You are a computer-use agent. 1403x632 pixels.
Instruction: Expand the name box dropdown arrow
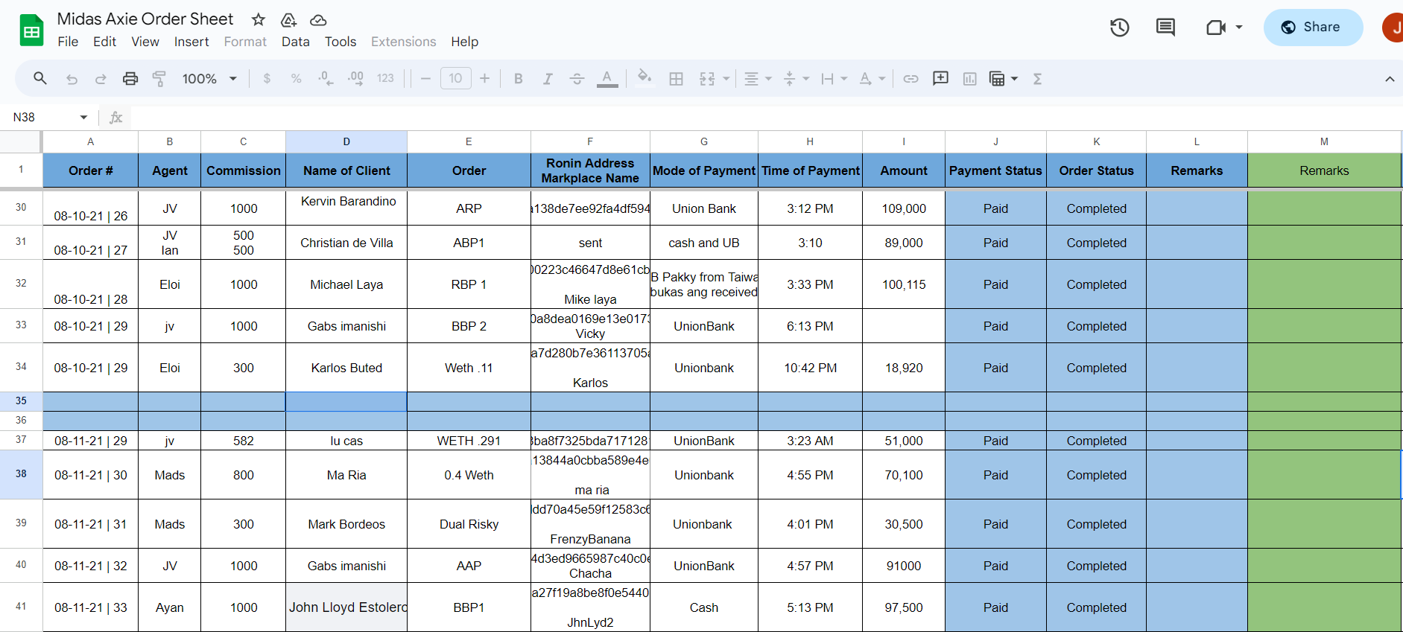83,118
